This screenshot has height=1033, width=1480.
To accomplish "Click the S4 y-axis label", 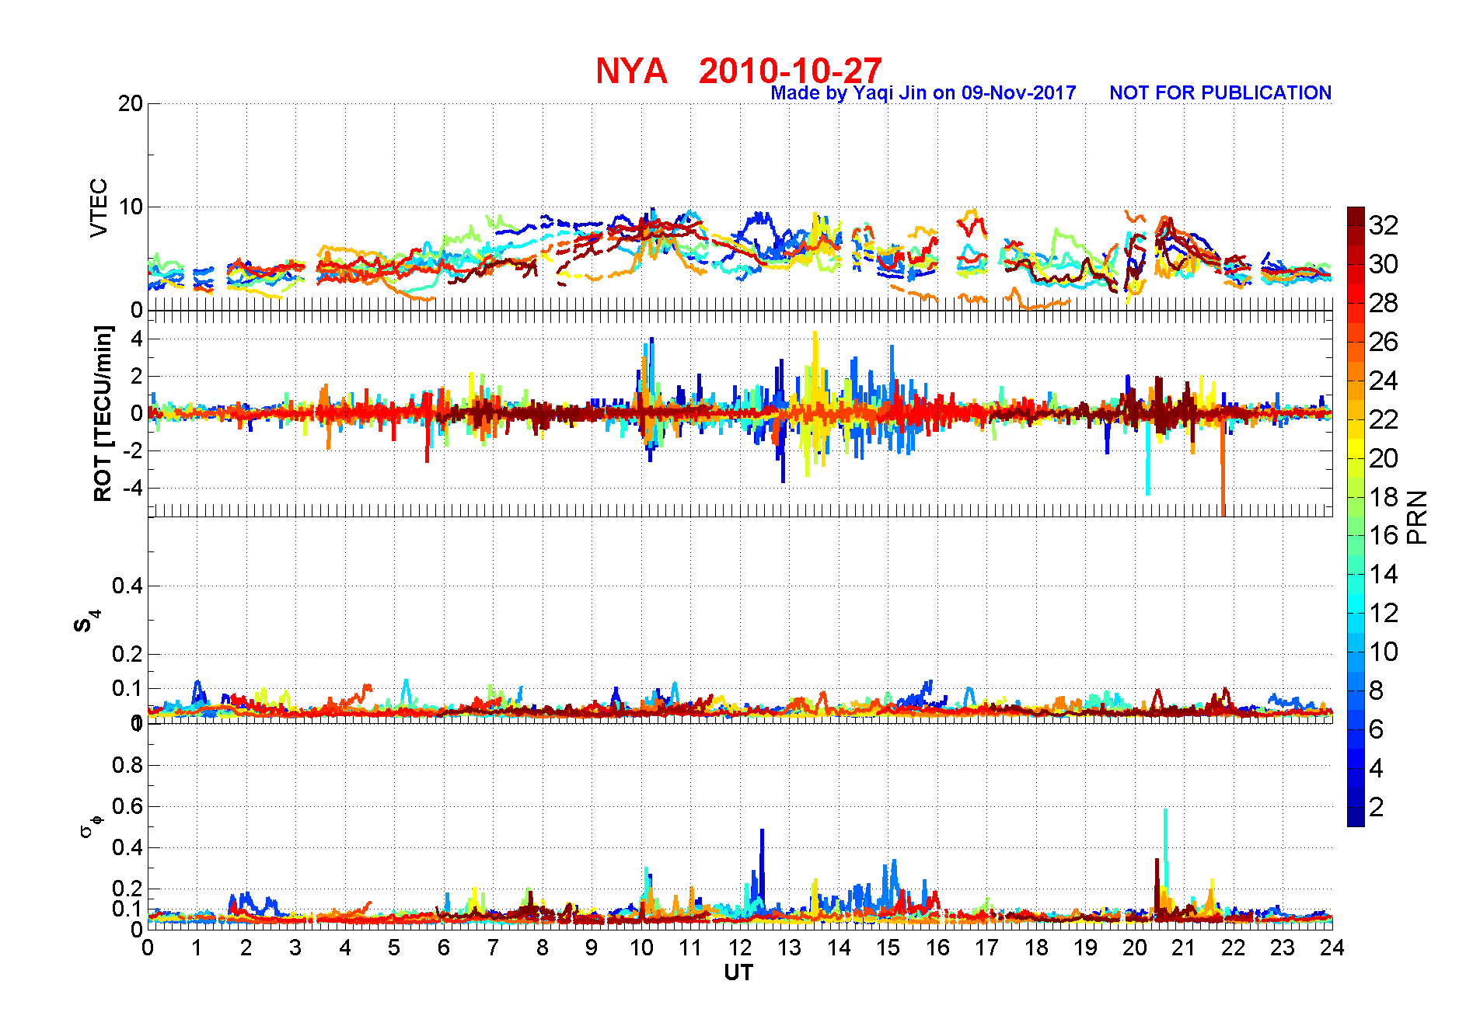I will pyautogui.click(x=87, y=622).
